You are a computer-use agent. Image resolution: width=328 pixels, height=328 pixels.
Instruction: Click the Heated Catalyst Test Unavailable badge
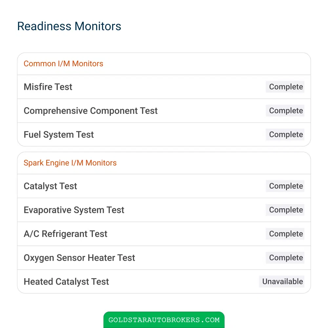pos(281,281)
